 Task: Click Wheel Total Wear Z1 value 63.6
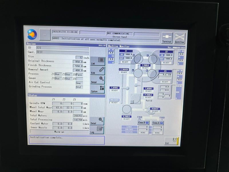click(x=57, y=108)
